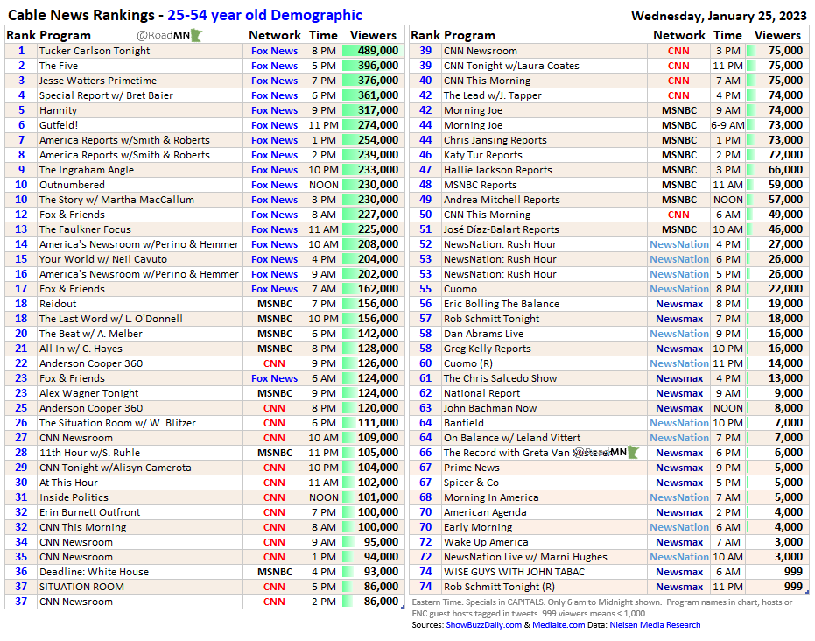This screenshot has width=815, height=641.
Task: Click 'All In w/ C. Hayes' cell
Action: tap(140, 349)
